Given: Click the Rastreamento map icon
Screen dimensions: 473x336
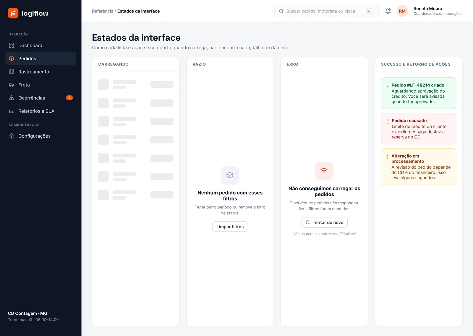Looking at the screenshot, I should point(12,72).
